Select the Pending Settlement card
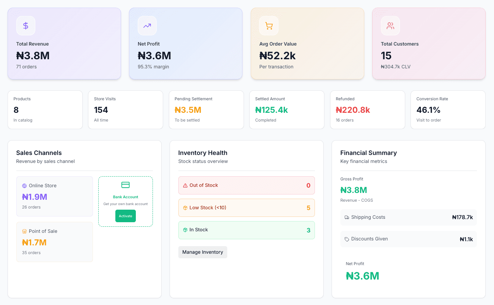The image size is (494, 305). coord(206,110)
